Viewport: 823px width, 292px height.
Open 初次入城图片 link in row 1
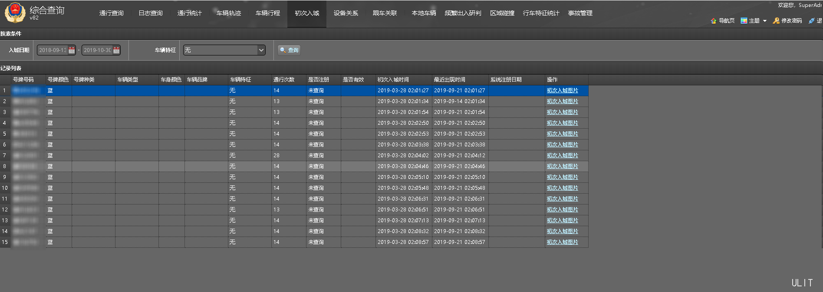(562, 91)
